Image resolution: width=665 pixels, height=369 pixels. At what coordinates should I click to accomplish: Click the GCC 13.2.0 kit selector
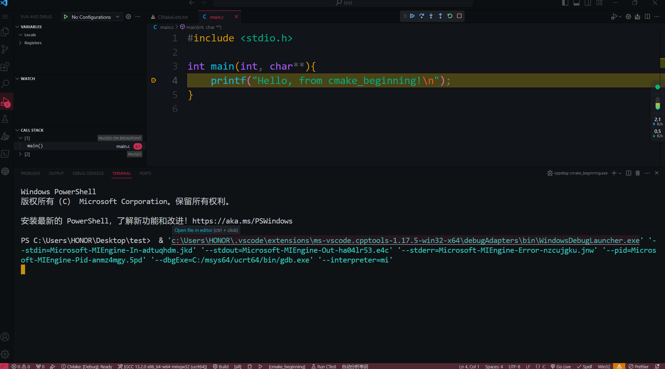point(162,367)
